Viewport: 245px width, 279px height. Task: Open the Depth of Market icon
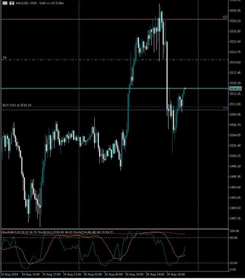tap(5, 3)
